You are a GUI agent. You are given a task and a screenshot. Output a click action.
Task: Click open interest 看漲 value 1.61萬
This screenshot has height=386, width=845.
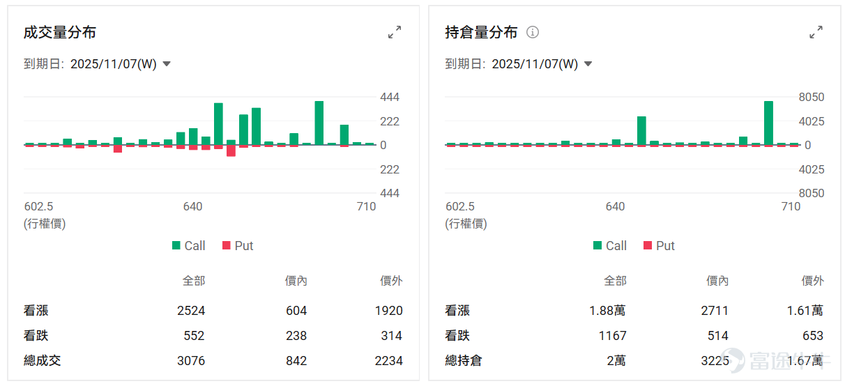805,311
